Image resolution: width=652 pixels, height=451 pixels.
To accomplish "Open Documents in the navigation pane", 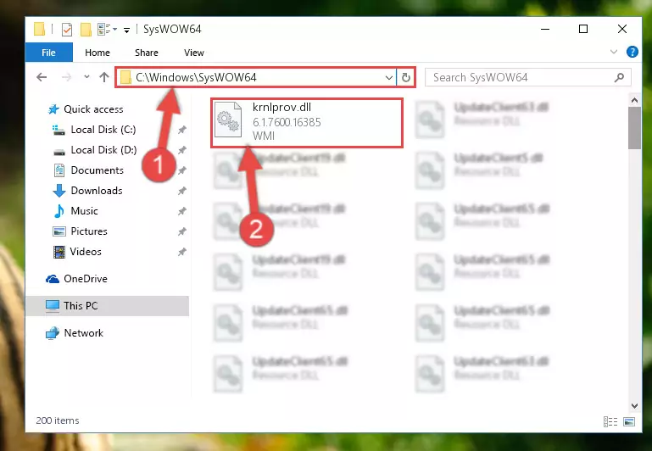I will 97,170.
